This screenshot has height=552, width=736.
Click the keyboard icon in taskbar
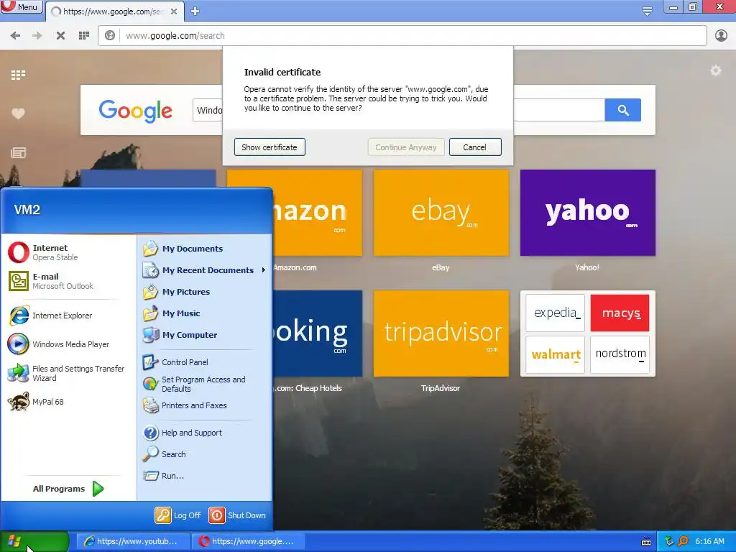(646, 542)
